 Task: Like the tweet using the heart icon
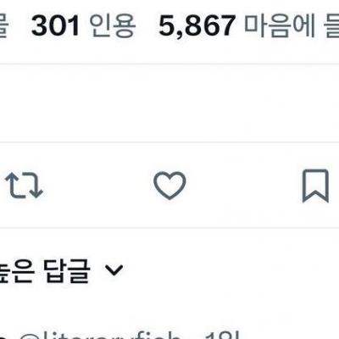pyautogui.click(x=169, y=186)
